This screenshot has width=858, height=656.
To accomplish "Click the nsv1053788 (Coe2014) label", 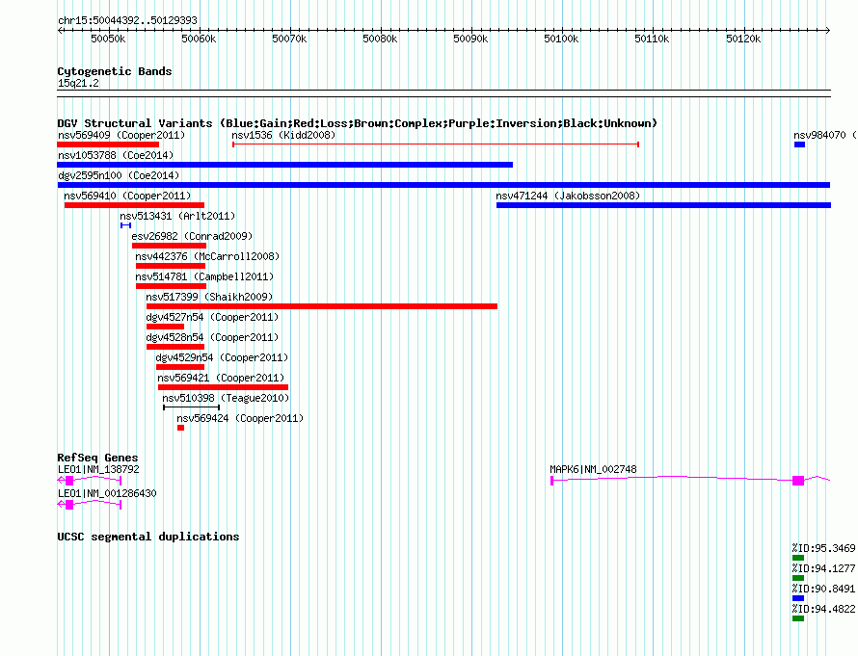I will (116, 155).
